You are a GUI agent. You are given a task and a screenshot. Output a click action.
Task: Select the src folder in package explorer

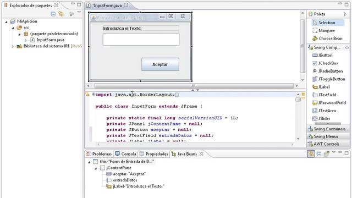pyautogui.click(x=23, y=28)
